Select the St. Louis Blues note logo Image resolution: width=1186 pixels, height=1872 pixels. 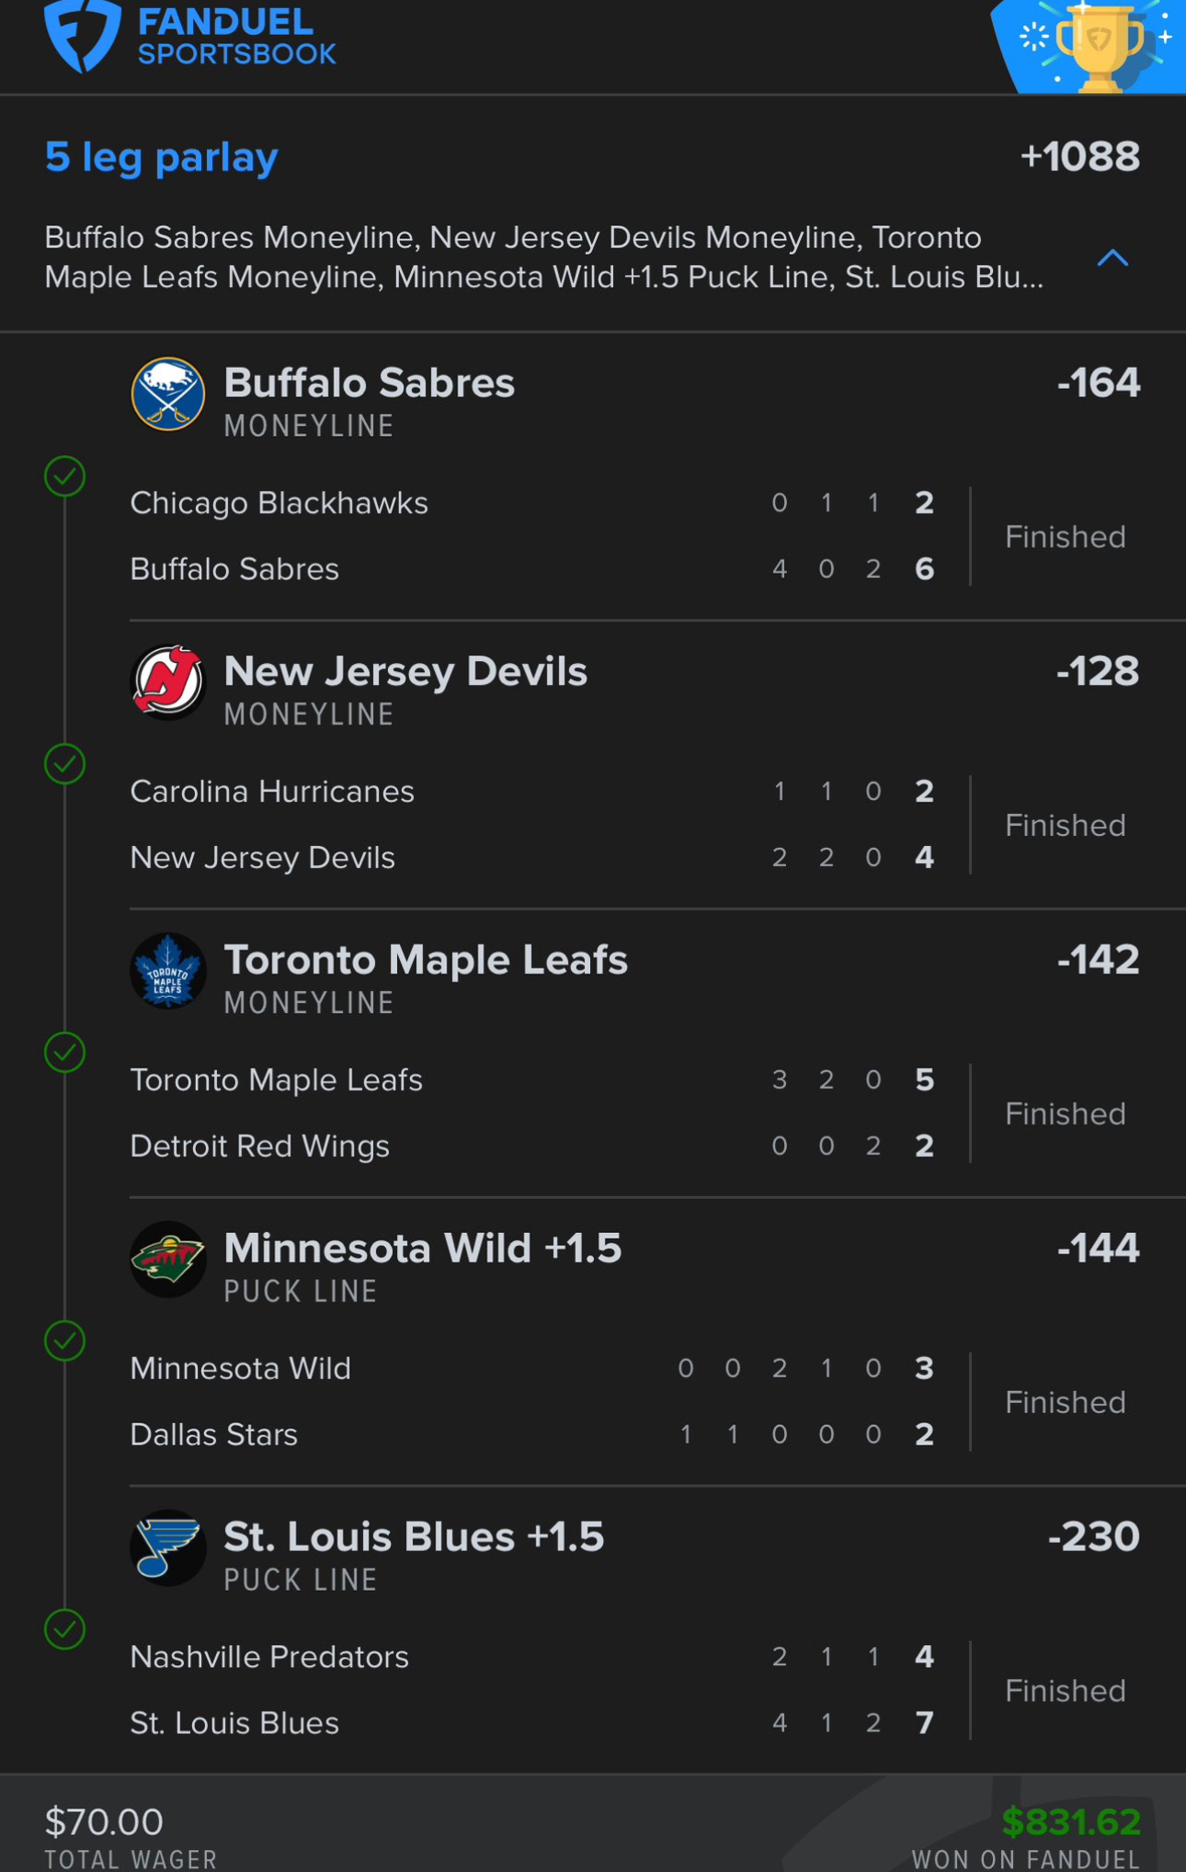(x=167, y=1548)
